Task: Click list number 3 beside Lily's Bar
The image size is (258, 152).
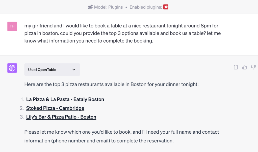Action: coord(22,117)
